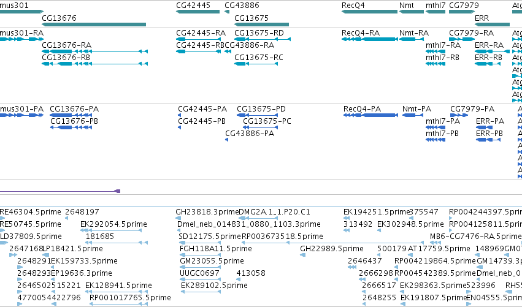This screenshot has width=522, height=307.
Task: Click the CG42445 gene name
Action: pyautogui.click(x=193, y=6)
